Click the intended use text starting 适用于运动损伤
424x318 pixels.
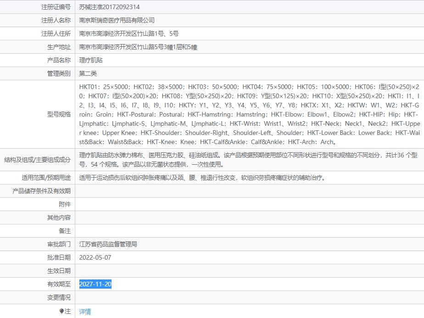pyautogui.click(x=203, y=178)
